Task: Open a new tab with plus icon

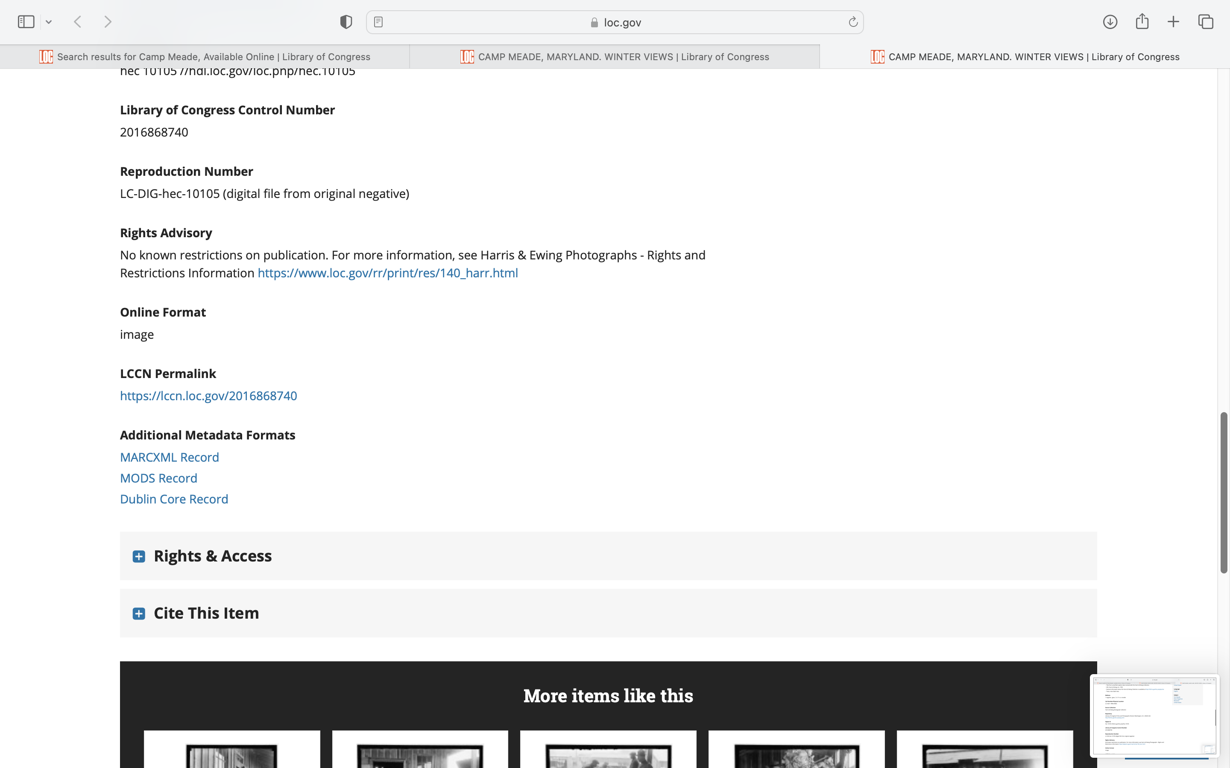Action: coord(1173,22)
